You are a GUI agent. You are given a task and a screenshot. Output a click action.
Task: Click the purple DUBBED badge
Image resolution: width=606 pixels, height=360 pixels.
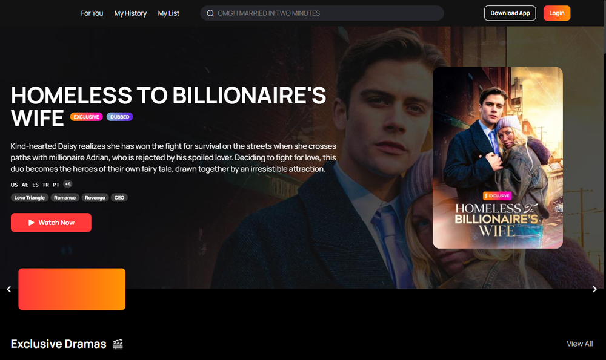click(120, 117)
